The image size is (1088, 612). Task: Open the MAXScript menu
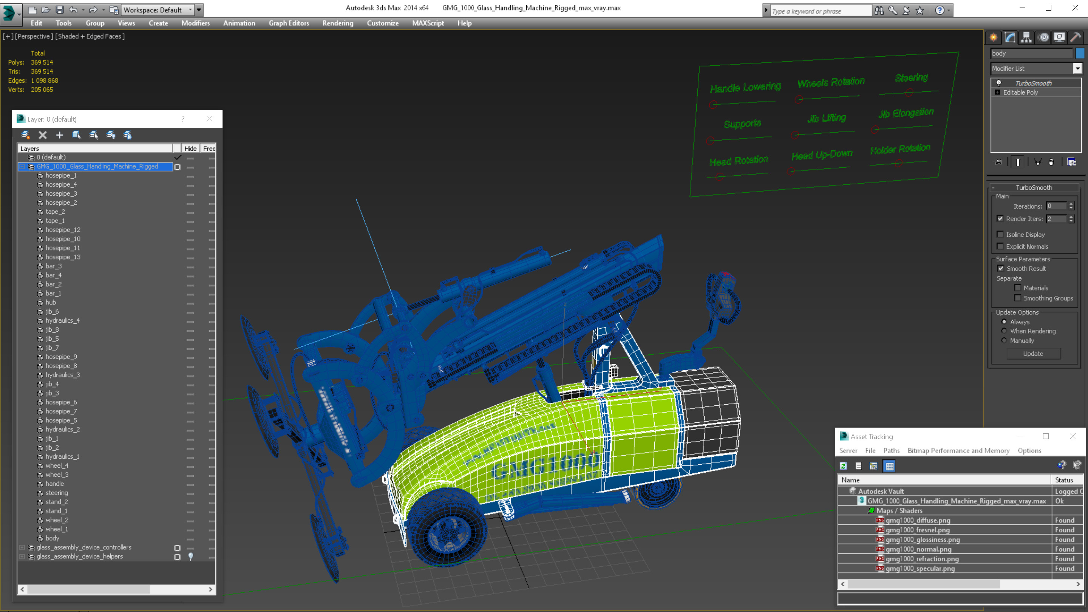tap(428, 23)
